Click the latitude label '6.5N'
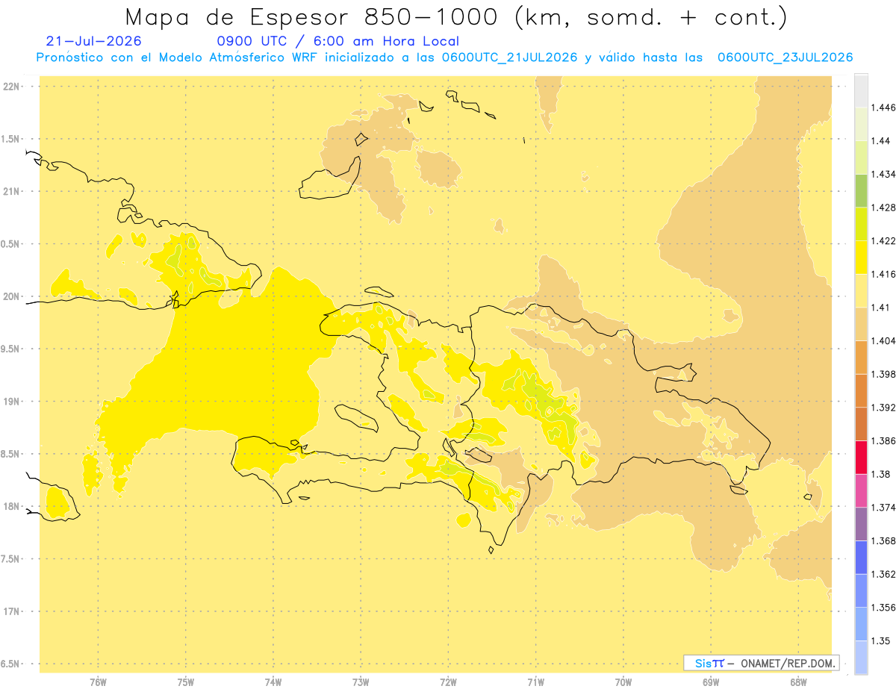The image size is (896, 692). point(11,664)
